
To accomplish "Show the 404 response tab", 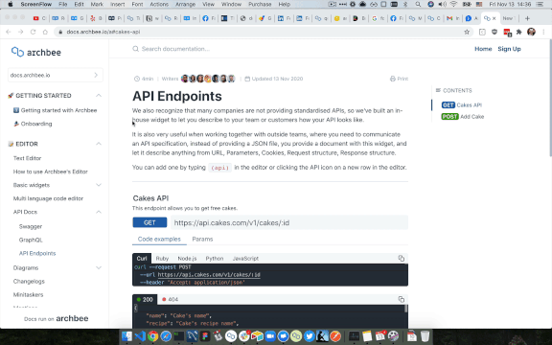I will pos(170,299).
